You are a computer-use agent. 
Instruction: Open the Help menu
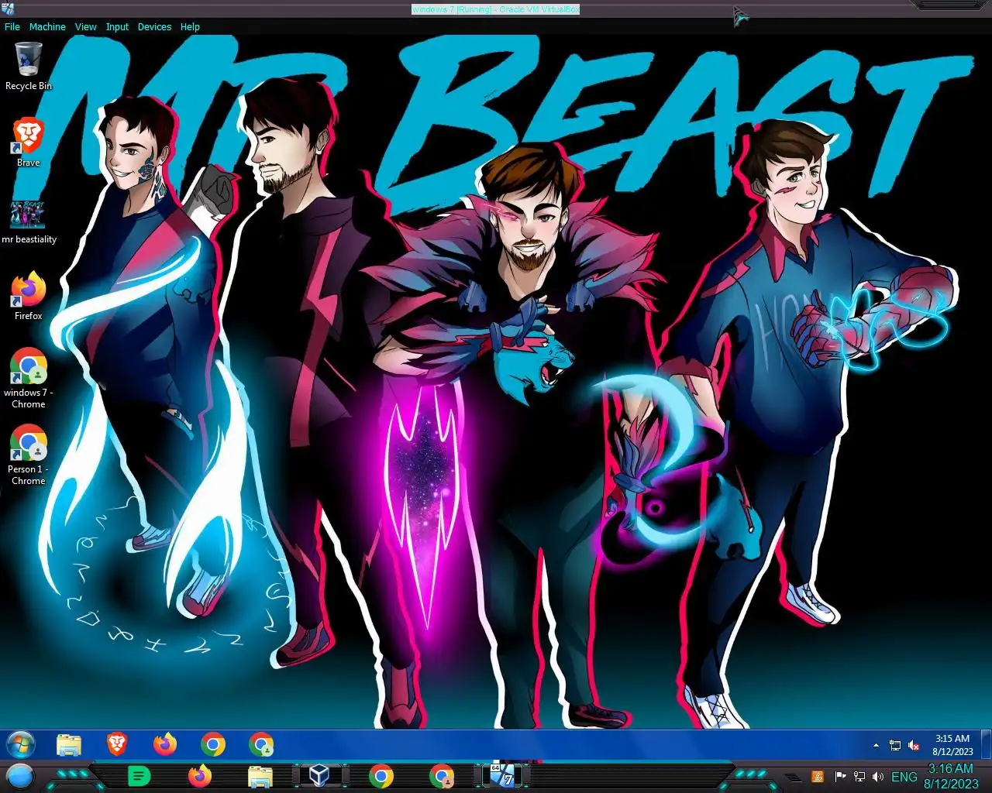(x=190, y=26)
